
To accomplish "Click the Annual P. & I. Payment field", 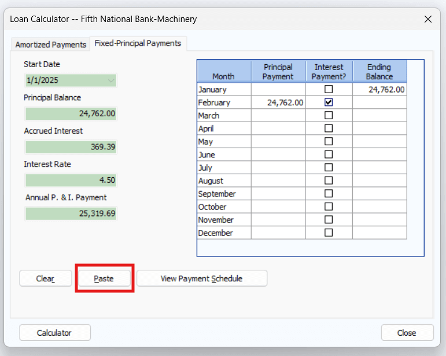I will 71,214.
